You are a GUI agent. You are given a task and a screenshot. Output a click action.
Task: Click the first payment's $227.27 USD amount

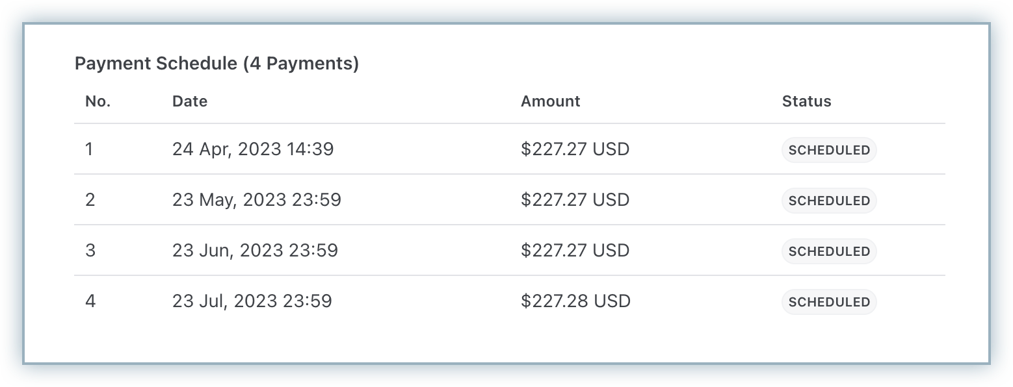pyautogui.click(x=575, y=149)
